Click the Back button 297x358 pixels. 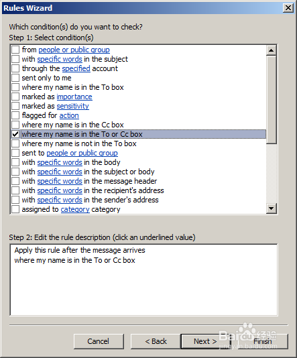pyautogui.click(x=156, y=341)
